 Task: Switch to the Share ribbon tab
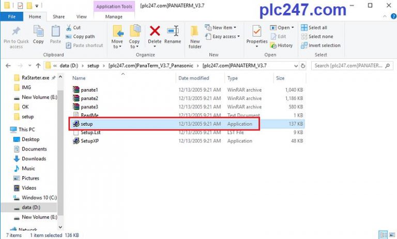tap(58, 16)
